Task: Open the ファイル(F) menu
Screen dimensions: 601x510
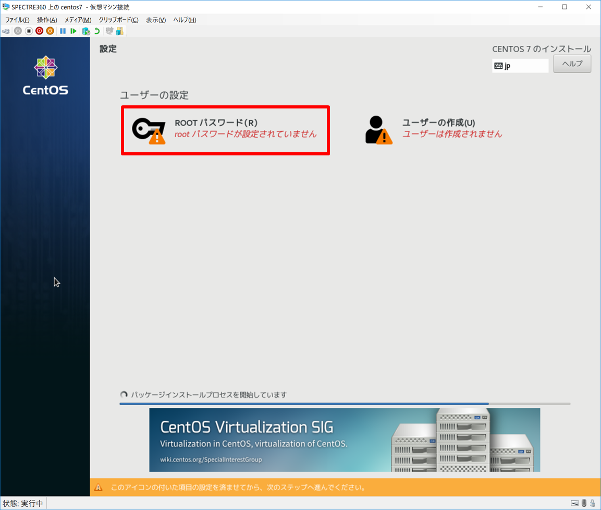Action: tap(17, 20)
